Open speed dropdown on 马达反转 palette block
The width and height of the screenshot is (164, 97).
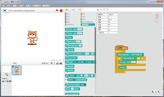81,33
